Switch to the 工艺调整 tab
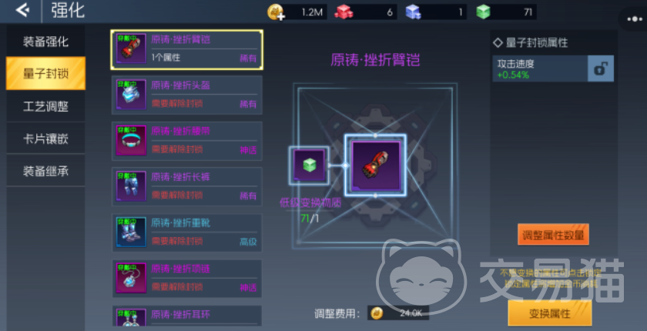The height and width of the screenshot is (331, 647). 45,106
